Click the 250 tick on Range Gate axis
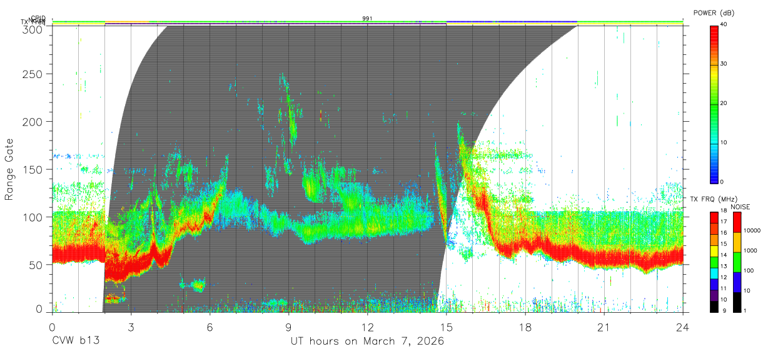 click(34, 74)
